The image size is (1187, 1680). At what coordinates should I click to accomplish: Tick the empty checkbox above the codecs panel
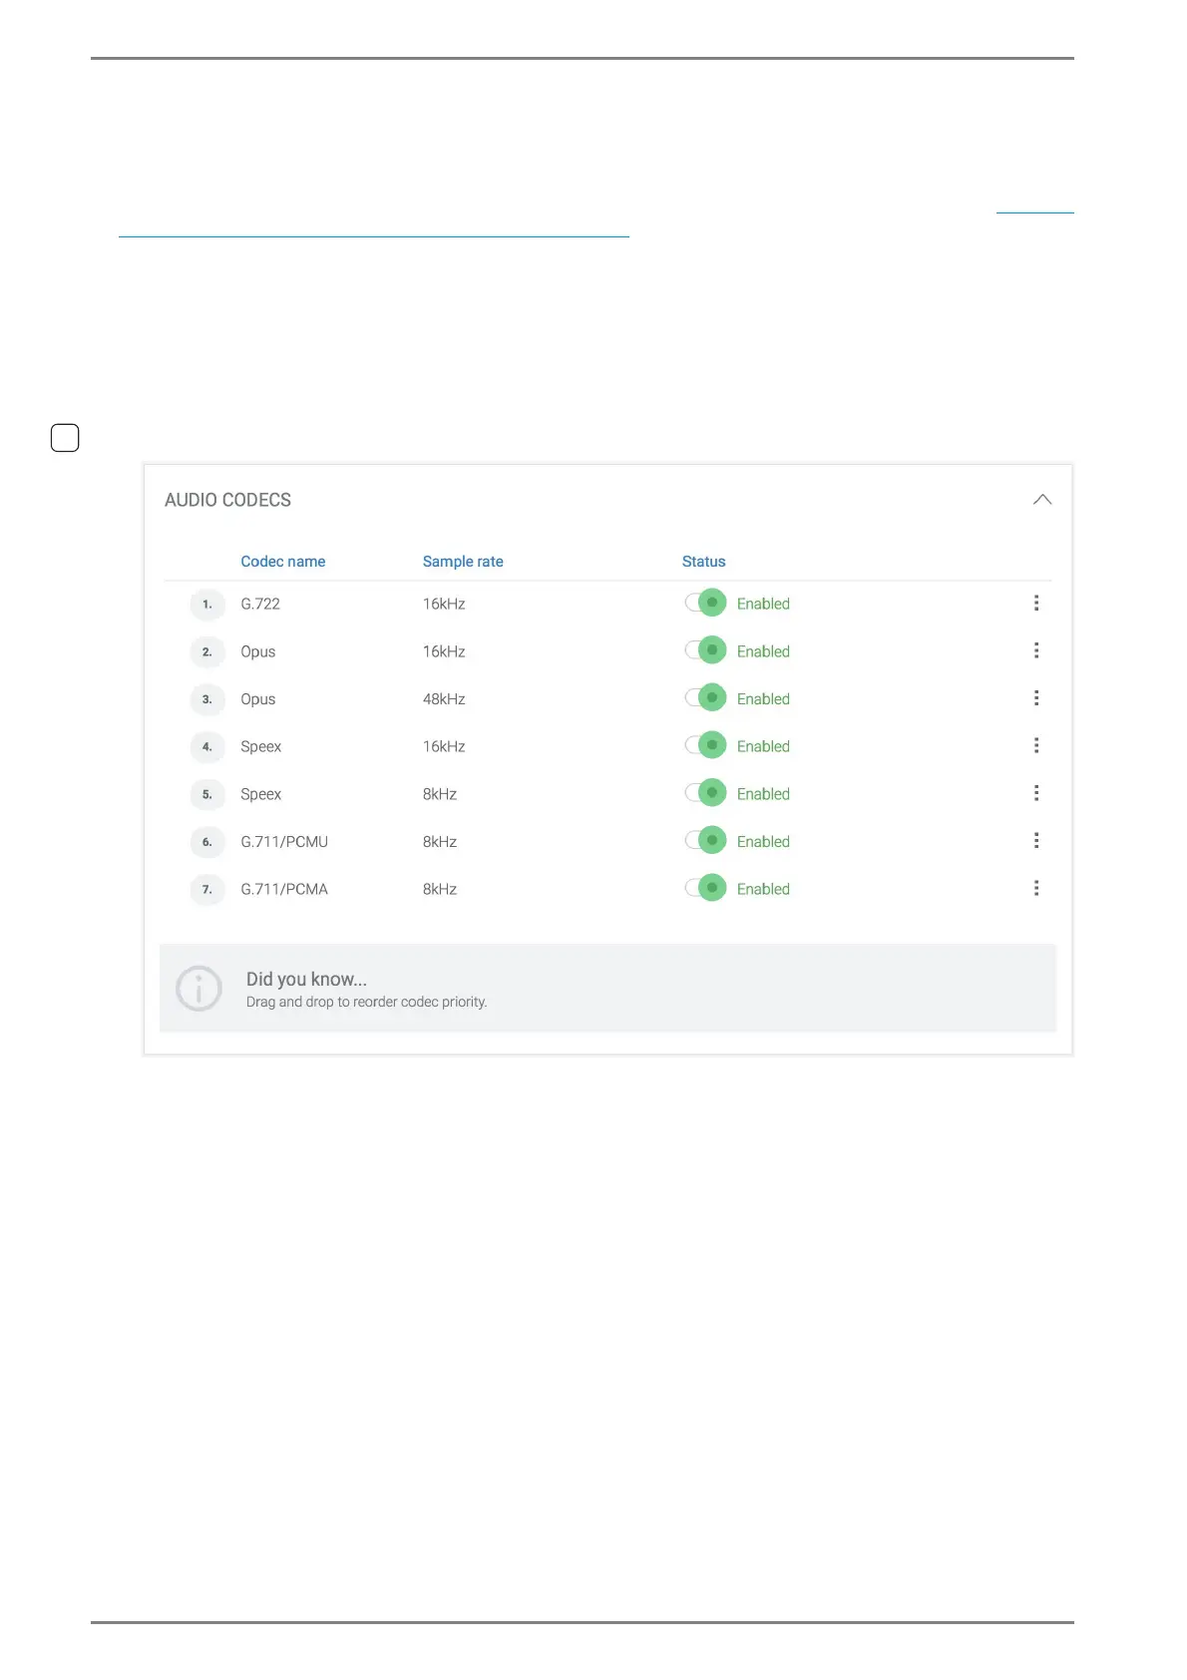(65, 438)
